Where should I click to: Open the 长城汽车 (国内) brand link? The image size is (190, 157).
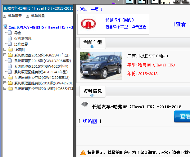coord(120,20)
